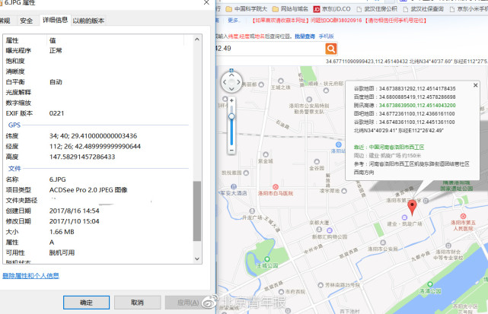
Task: Select the 大小 value 1.66 MB
Action: click(62, 232)
